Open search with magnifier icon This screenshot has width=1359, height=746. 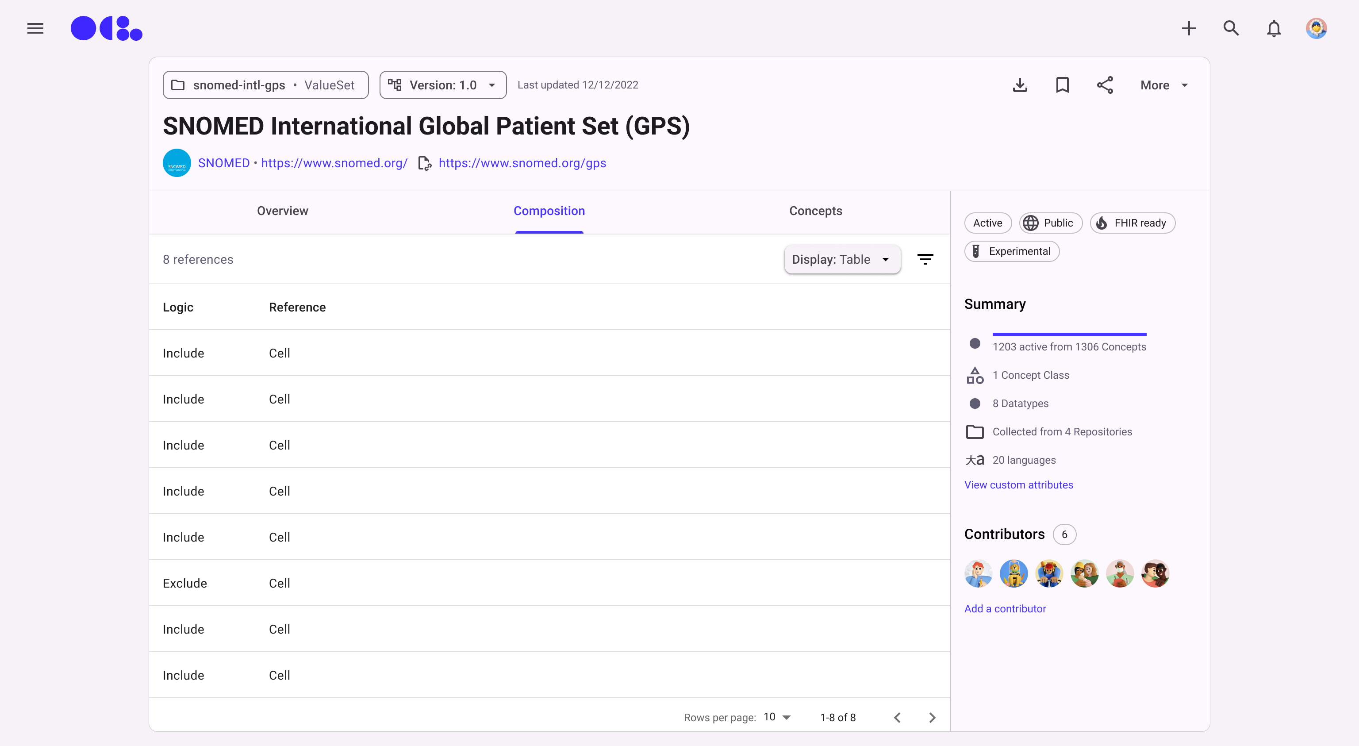(1231, 28)
